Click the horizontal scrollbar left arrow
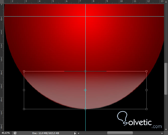This screenshot has height=135, width=168. click(79, 133)
